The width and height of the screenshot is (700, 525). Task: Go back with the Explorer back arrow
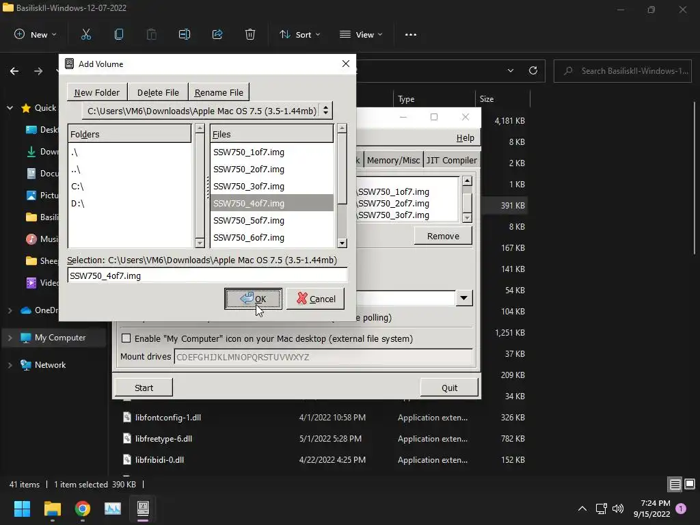14,71
